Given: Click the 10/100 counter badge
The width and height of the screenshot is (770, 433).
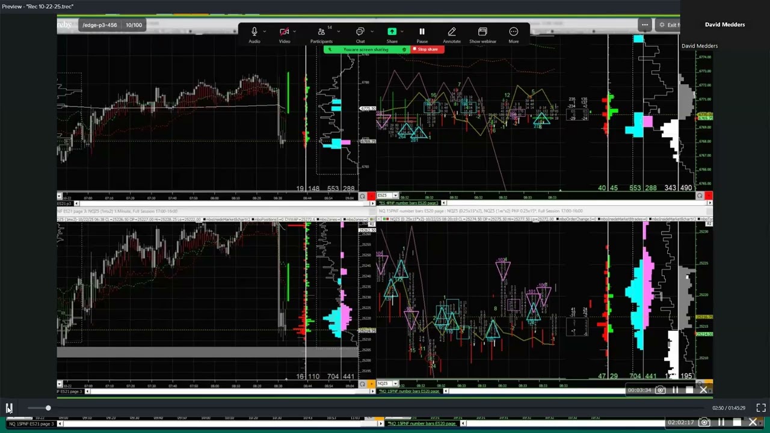Looking at the screenshot, I should coord(134,25).
